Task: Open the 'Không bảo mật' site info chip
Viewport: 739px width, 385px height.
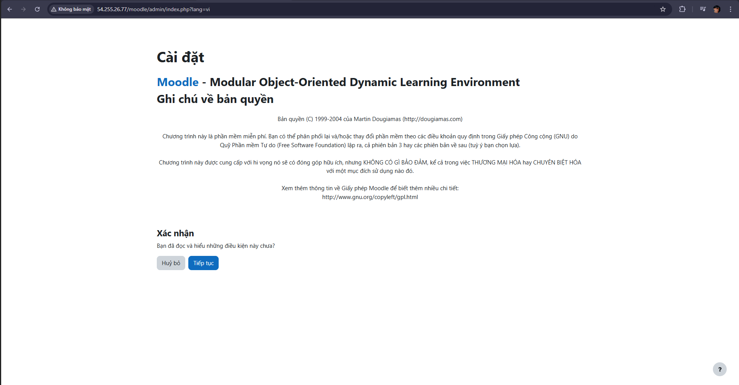Action: (x=71, y=9)
